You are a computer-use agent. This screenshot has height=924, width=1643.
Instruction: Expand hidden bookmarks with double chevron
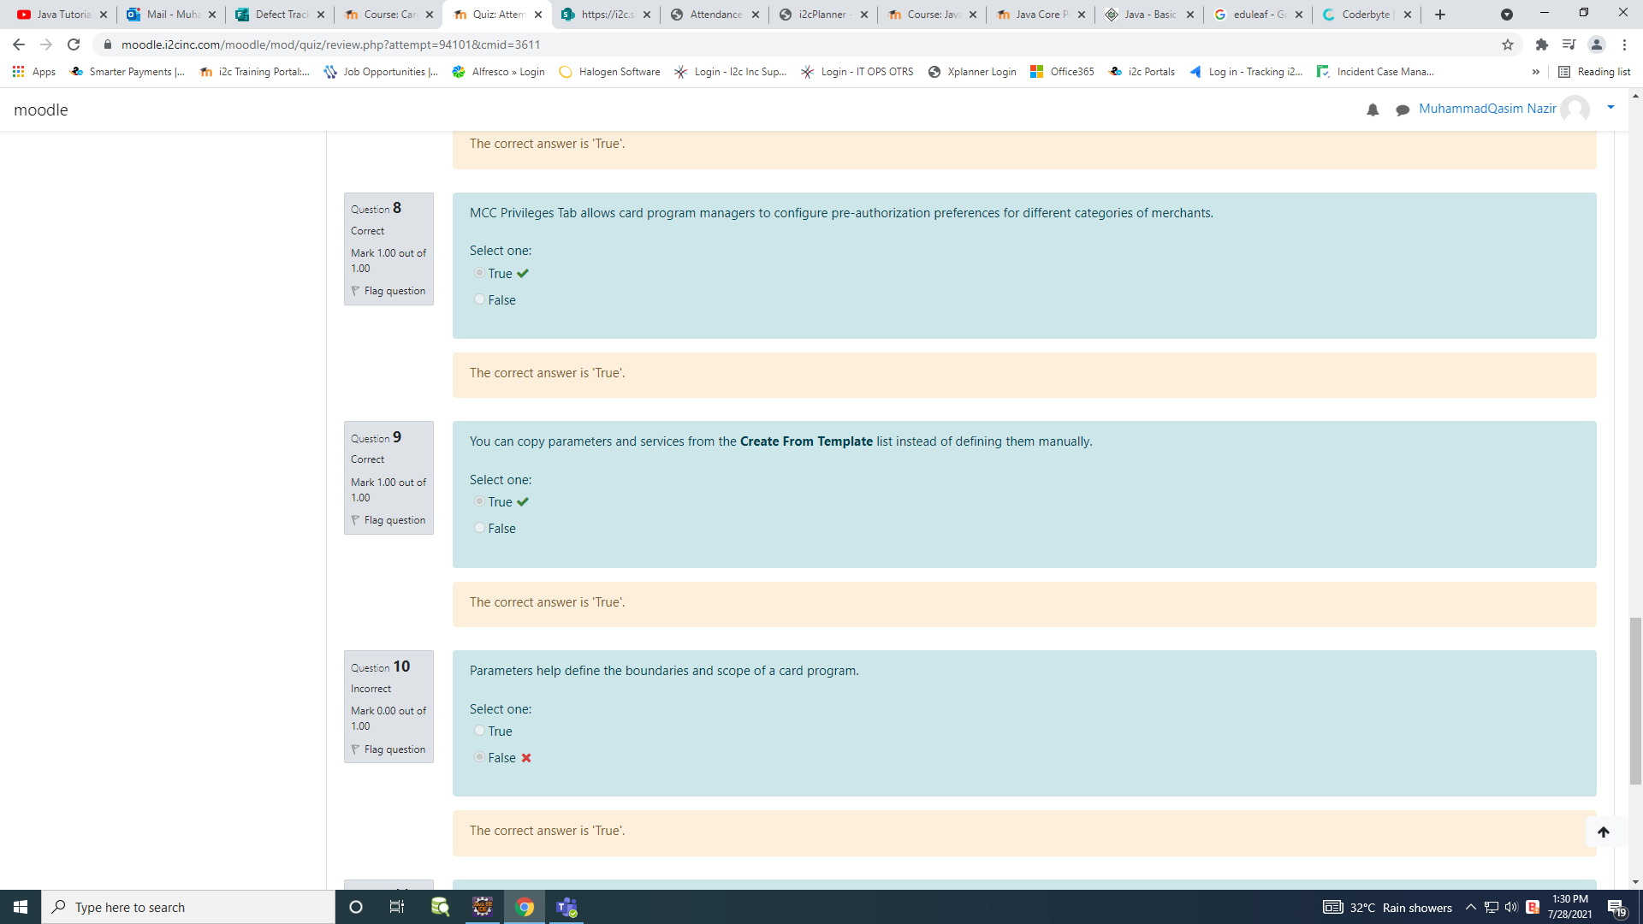tap(1536, 72)
